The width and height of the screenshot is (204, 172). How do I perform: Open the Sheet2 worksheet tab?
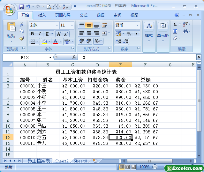[62, 161]
